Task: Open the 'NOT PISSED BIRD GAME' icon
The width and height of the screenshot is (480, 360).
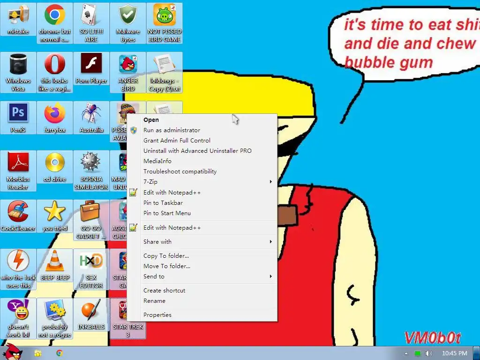Action: [165, 23]
